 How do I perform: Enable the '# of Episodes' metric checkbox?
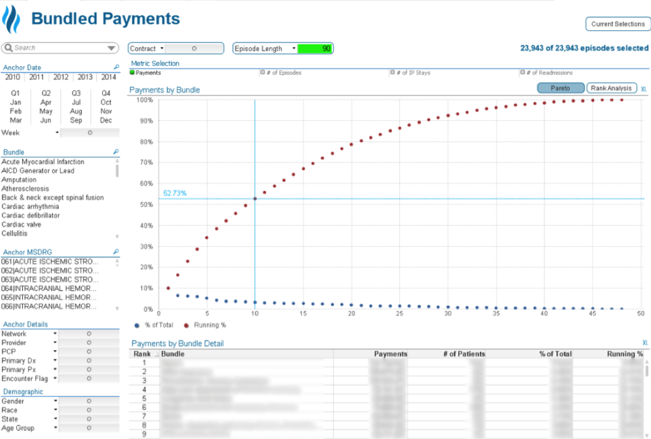pos(263,73)
